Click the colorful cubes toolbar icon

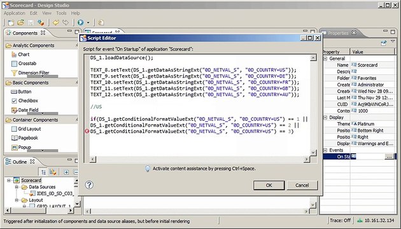(x=41, y=22)
